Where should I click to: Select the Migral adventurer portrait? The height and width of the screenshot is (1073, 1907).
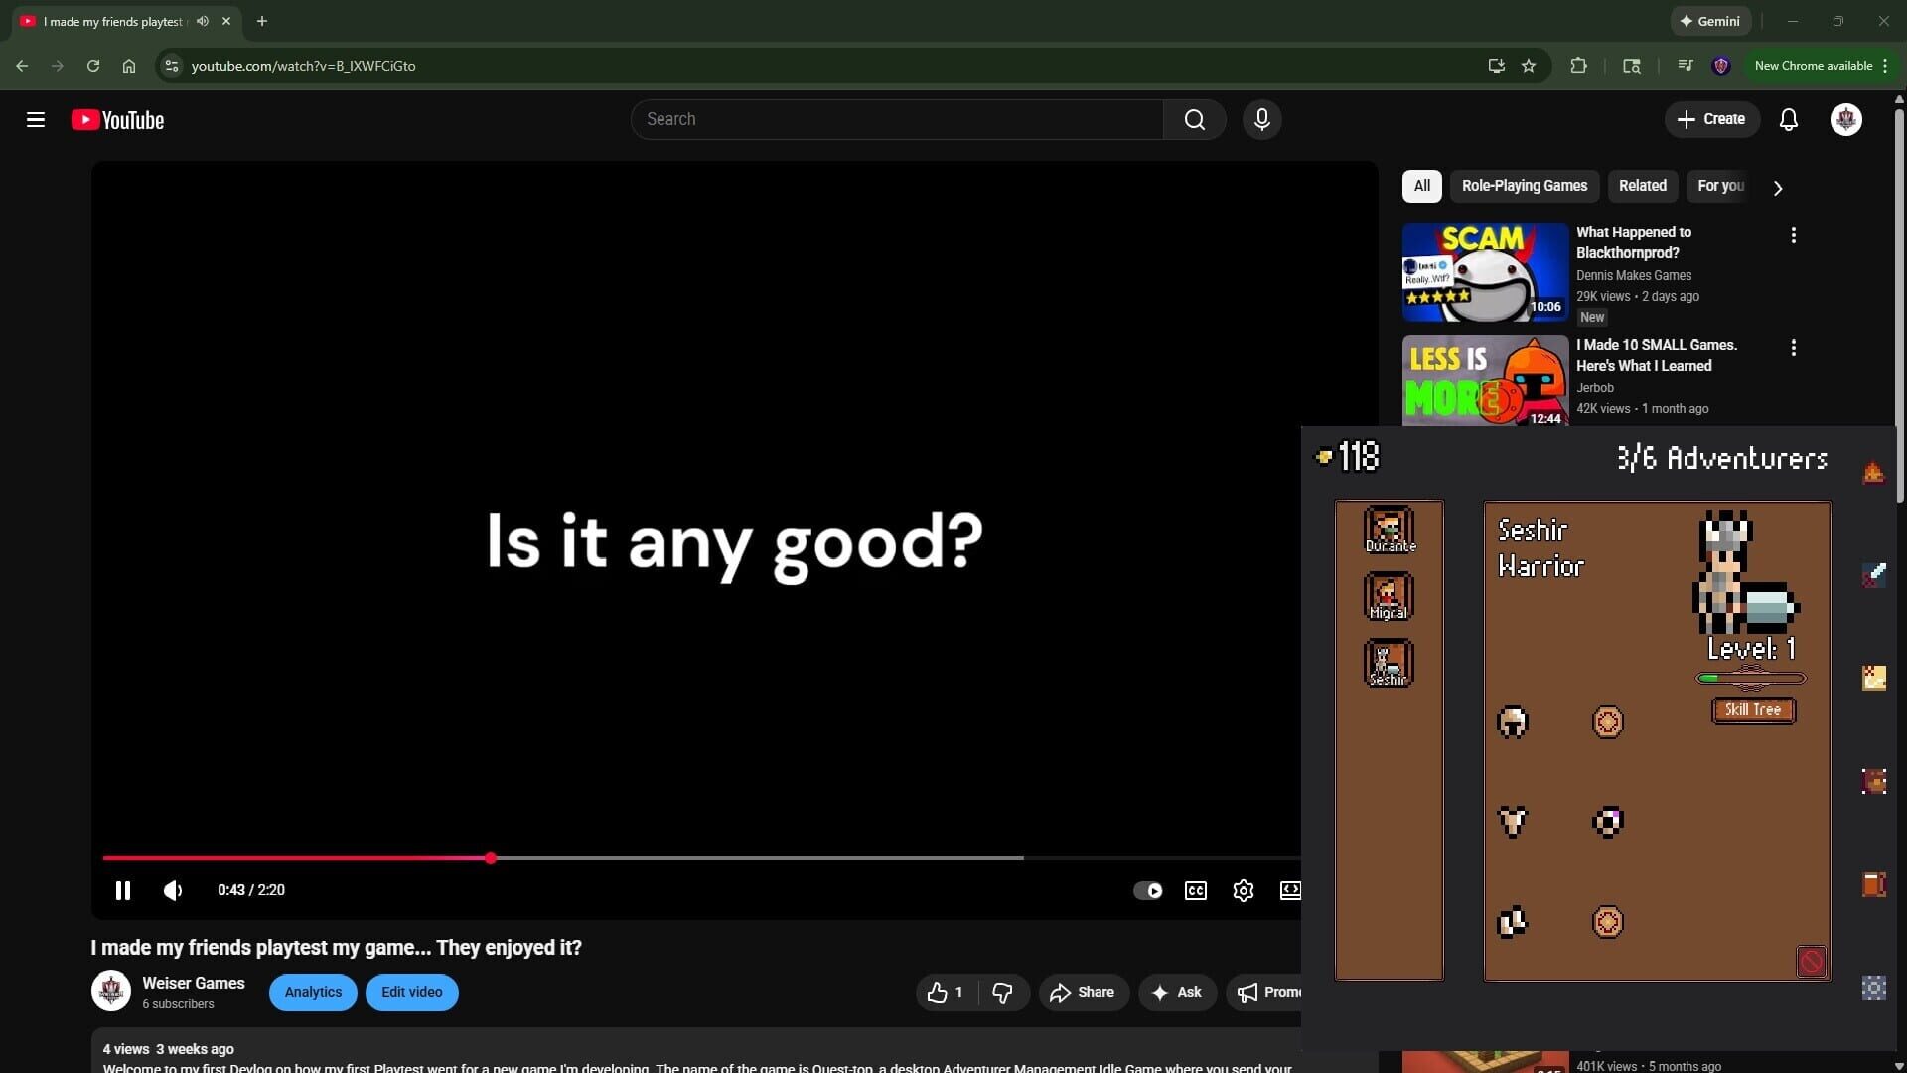coord(1389,595)
